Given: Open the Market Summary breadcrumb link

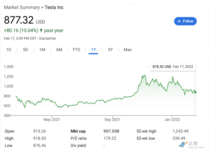Looking at the screenshot, I should pyautogui.click(x=22, y=7).
